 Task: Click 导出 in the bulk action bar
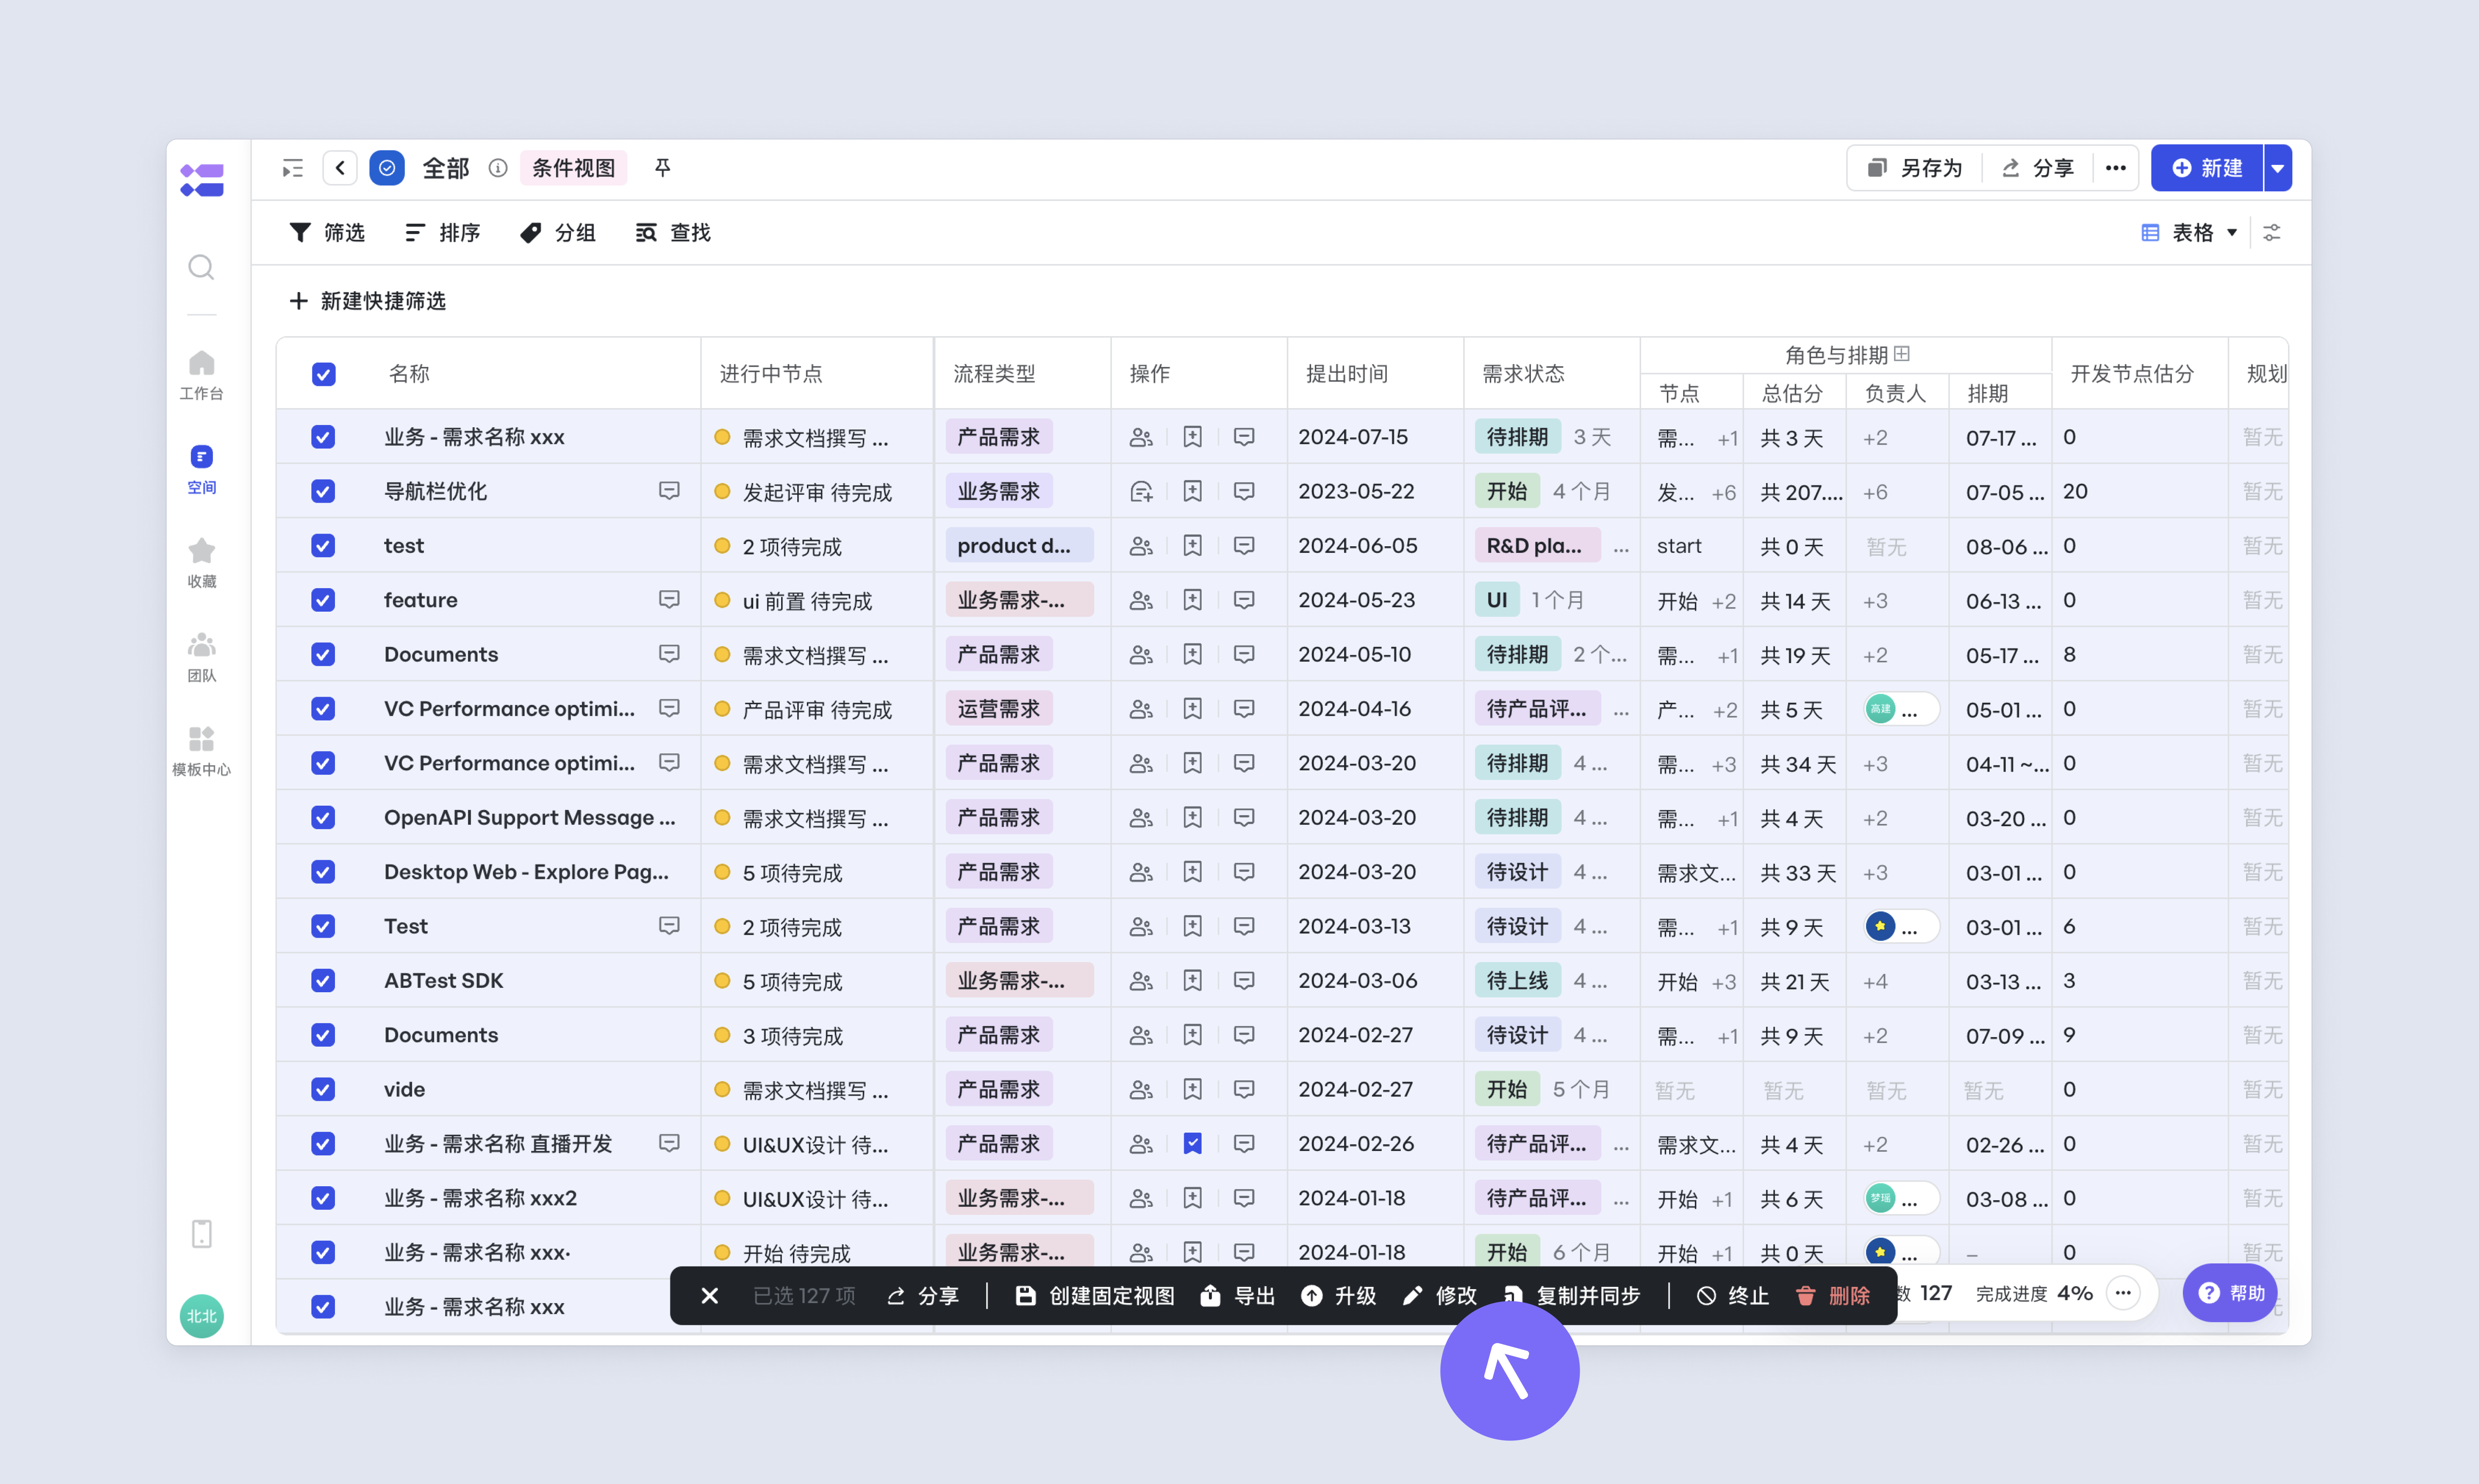1237,1296
